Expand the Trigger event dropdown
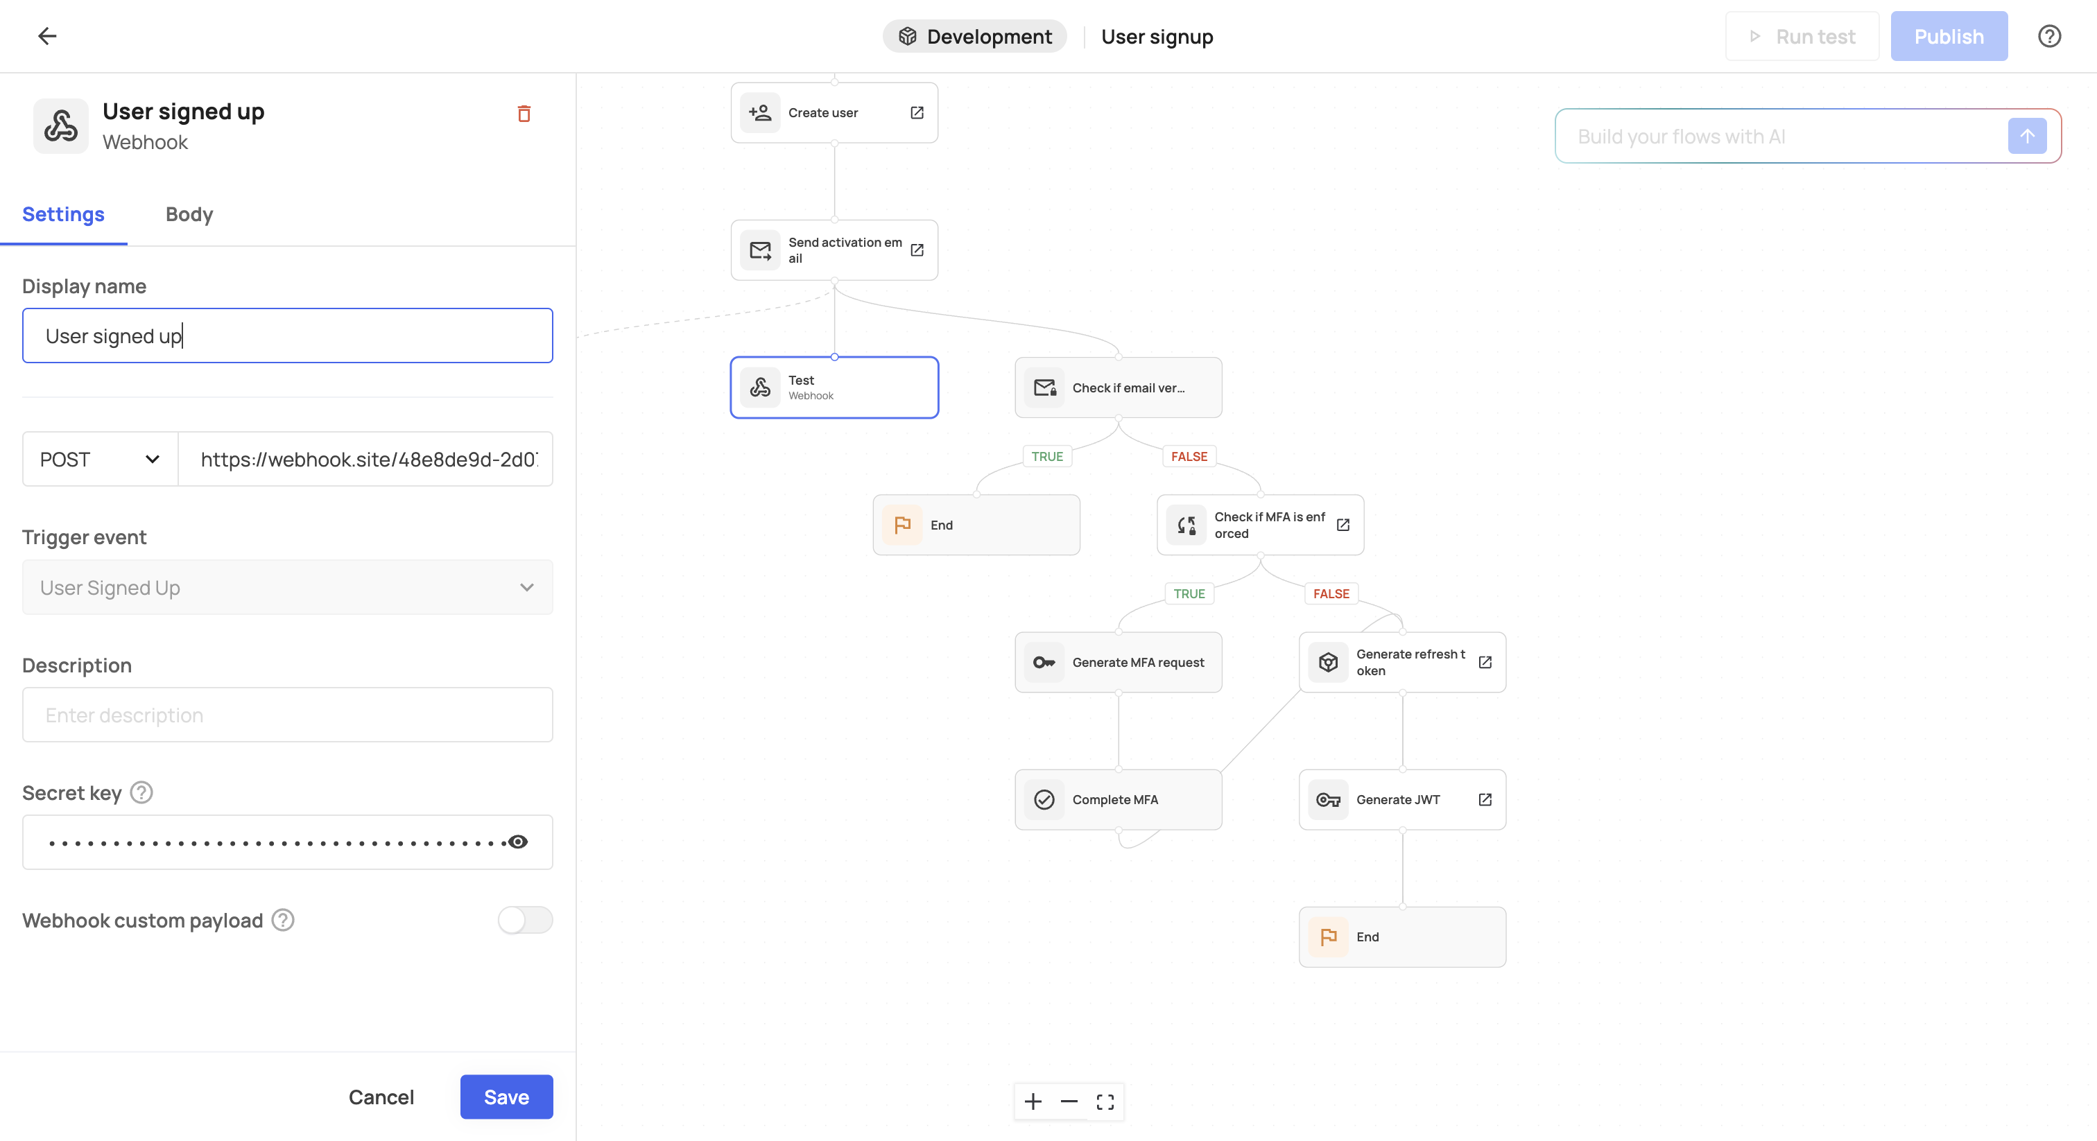This screenshot has height=1141, width=2097. pyautogui.click(x=286, y=586)
